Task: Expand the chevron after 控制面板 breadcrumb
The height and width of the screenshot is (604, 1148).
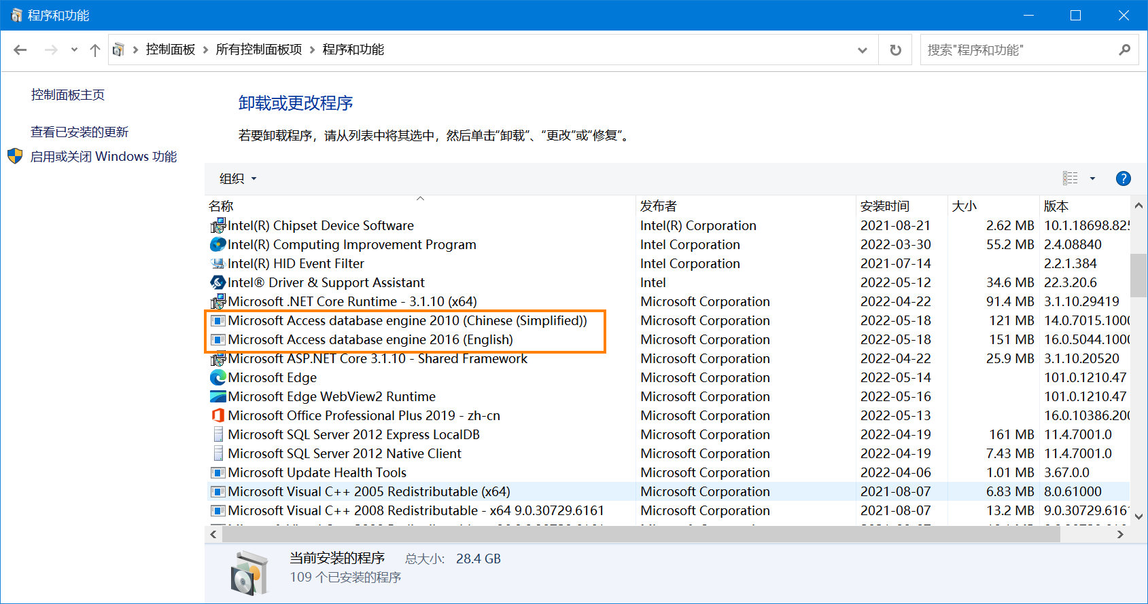Action: coord(205,50)
